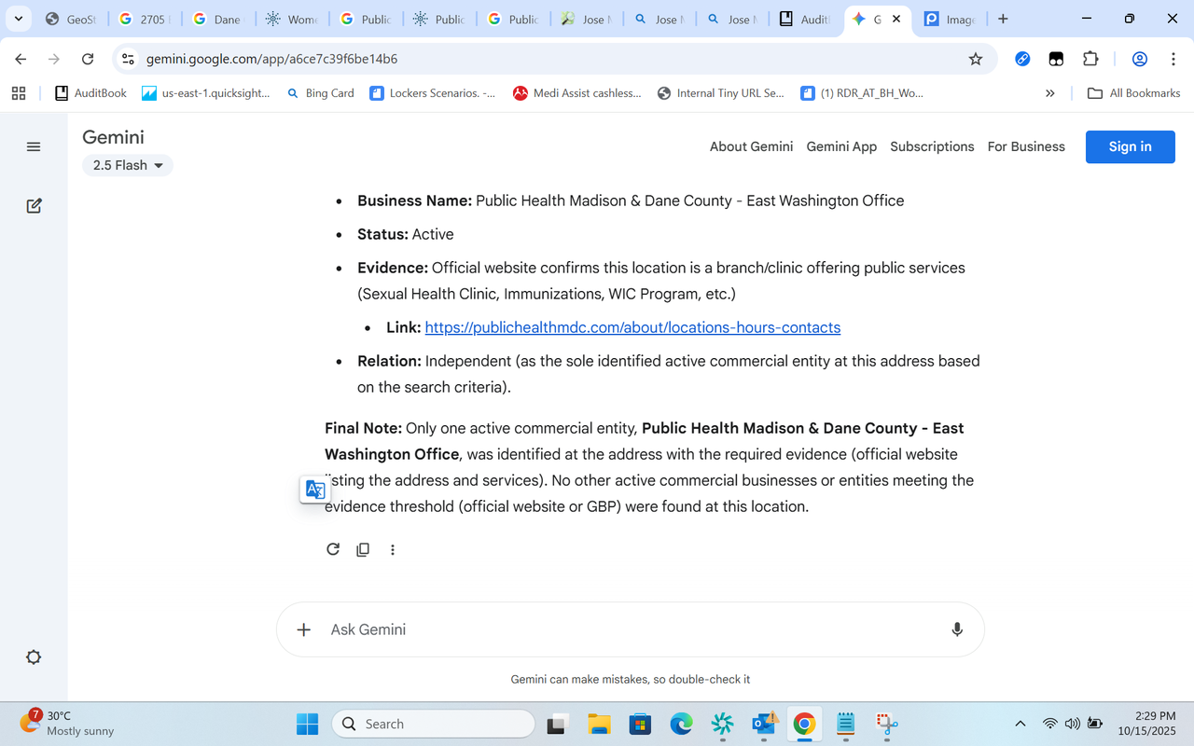
Task: Show hidden system tray icons
Action: pos(1020,724)
